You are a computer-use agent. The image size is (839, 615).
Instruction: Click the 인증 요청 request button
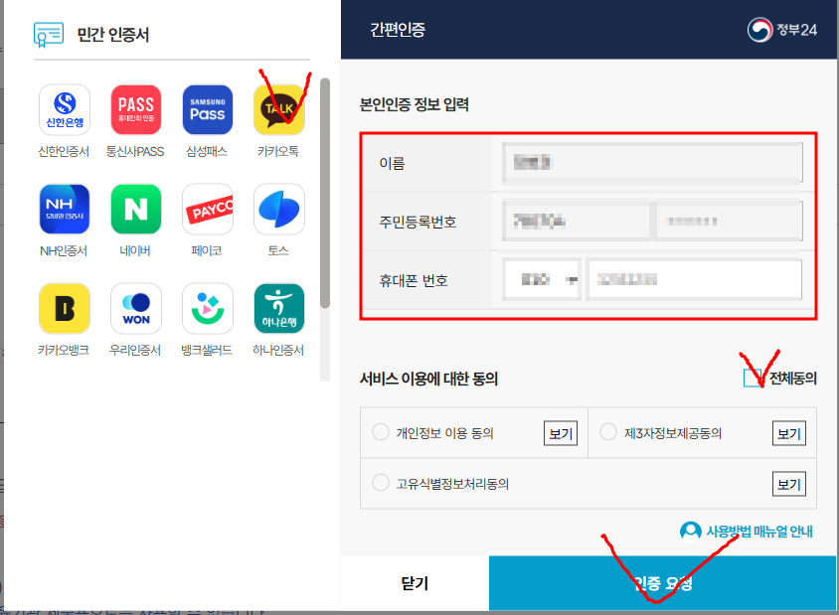click(662, 583)
